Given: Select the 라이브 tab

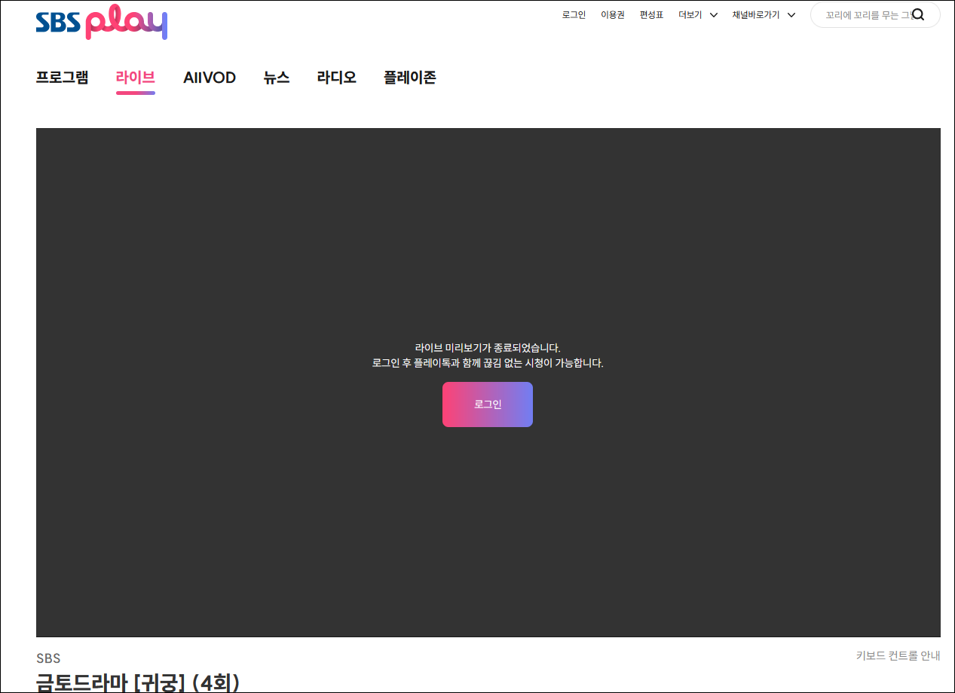Looking at the screenshot, I should click(136, 78).
